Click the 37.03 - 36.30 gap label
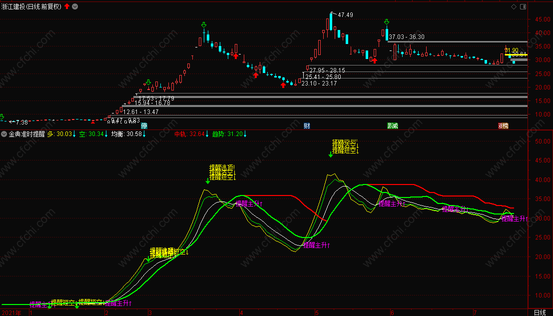Screen dimensions: 553x316 coord(407,36)
